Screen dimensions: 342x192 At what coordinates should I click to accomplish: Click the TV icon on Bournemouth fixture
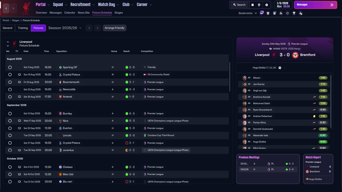tap(20, 82)
